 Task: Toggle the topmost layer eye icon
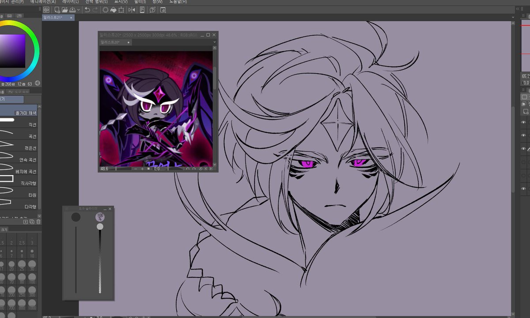click(523, 122)
